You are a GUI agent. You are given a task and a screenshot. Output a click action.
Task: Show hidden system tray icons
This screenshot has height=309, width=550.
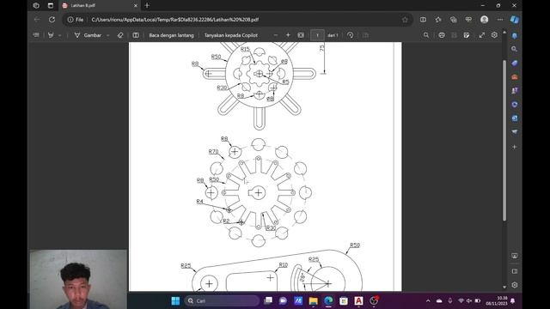coord(428,300)
